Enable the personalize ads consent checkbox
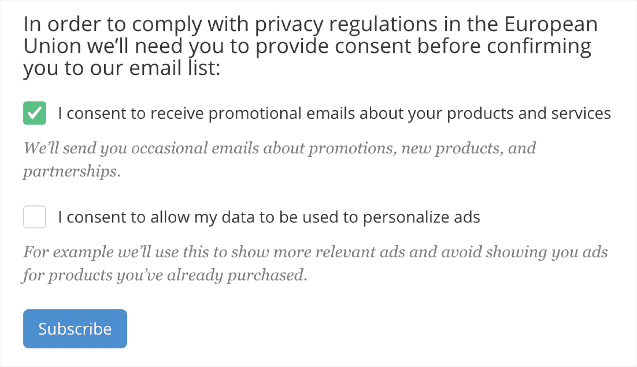 pos(34,217)
